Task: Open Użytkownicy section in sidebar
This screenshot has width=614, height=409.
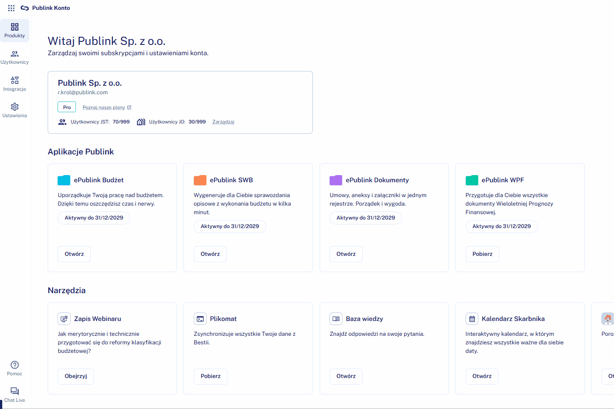Action: click(x=15, y=57)
